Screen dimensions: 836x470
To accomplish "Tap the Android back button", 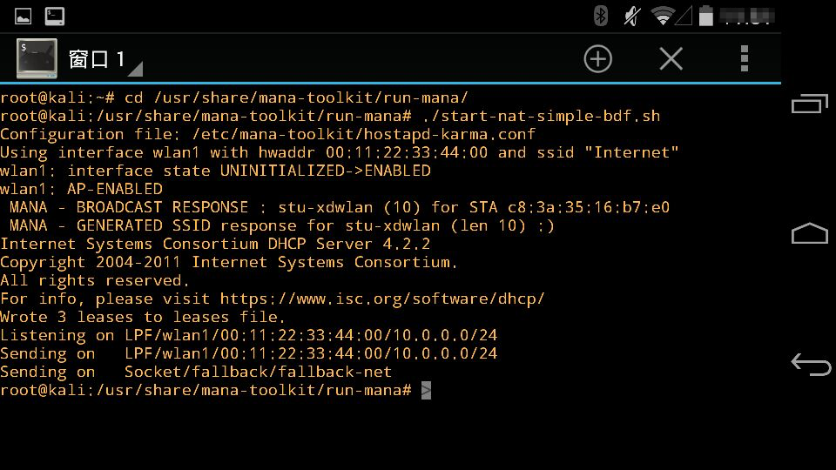I will point(811,365).
